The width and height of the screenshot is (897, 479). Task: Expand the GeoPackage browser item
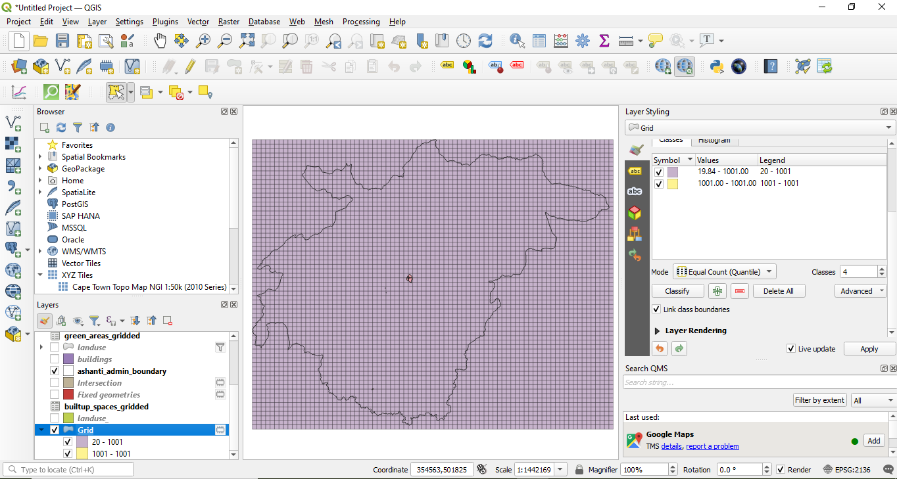(40, 169)
